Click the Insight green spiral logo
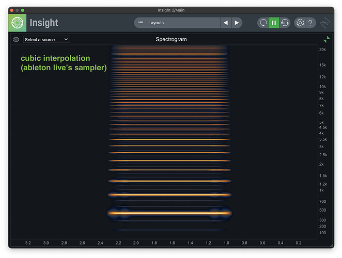Screen dimensions: 342x258 tap(18, 23)
